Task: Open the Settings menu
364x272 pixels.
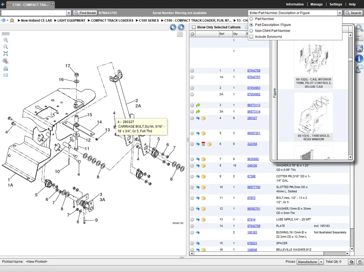Action: coord(336,4)
